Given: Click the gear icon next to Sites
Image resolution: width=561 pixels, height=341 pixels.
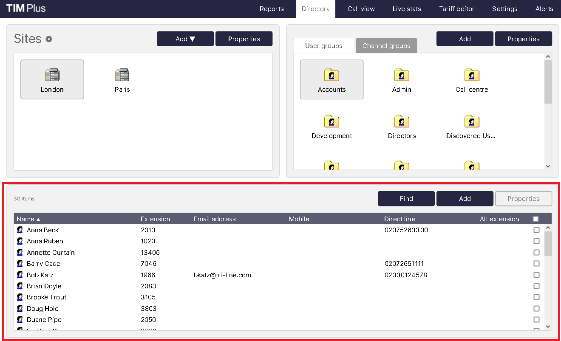Looking at the screenshot, I should coord(49,39).
